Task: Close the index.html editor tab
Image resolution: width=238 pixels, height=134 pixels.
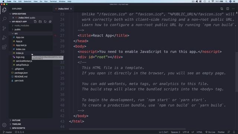Action: (x=71, y=9)
